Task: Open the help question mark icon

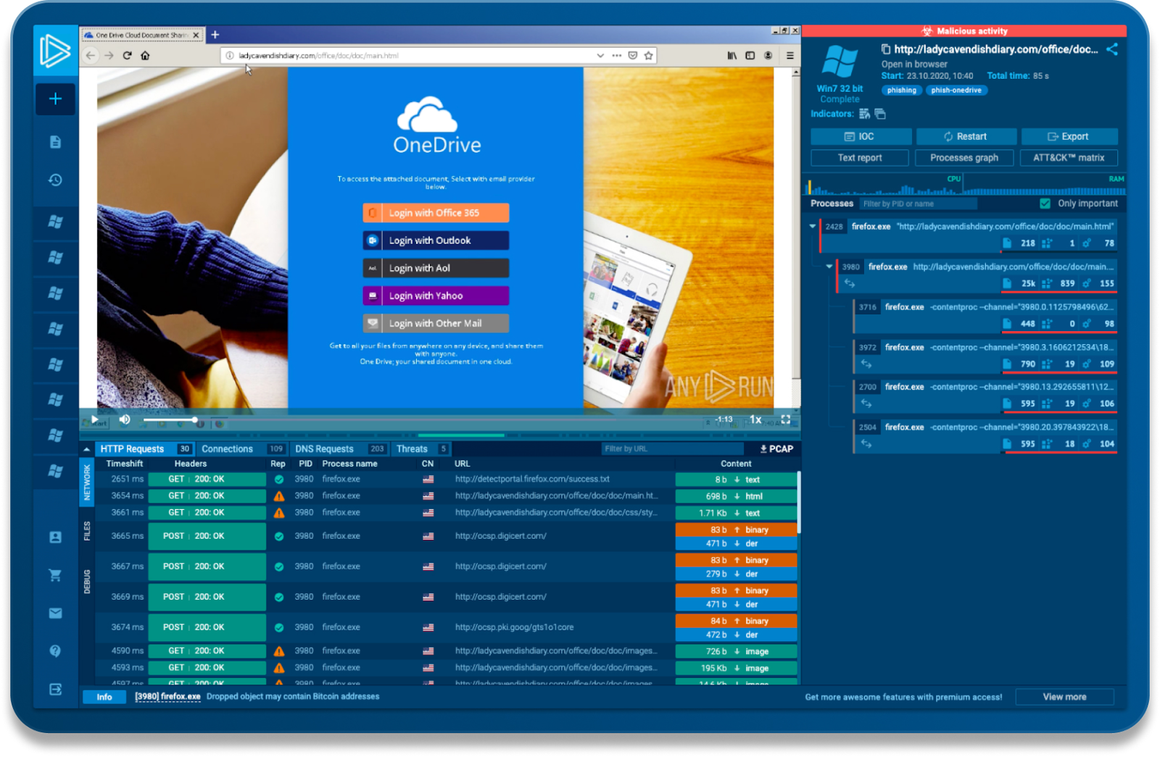Action: (x=55, y=651)
